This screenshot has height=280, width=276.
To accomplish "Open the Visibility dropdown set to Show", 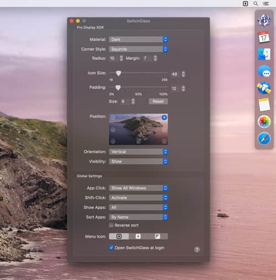I will pos(139,161).
